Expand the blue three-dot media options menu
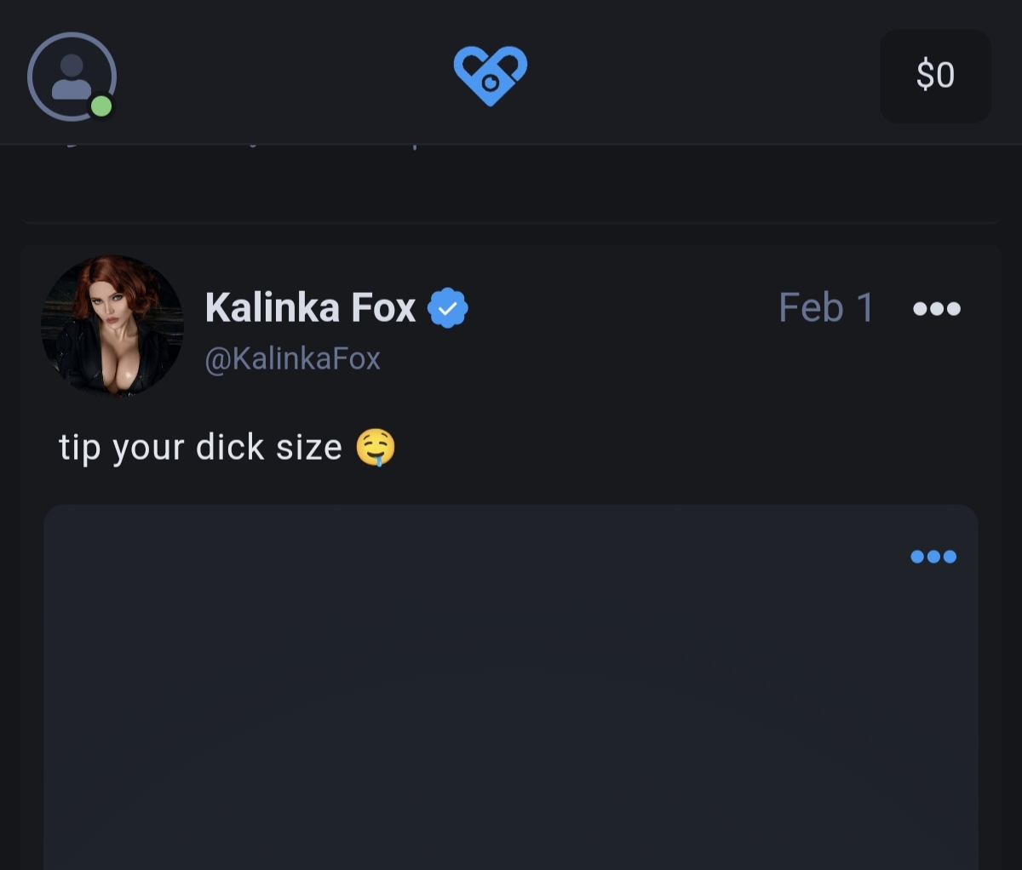Screen dimensions: 1022x870 [x=933, y=557]
